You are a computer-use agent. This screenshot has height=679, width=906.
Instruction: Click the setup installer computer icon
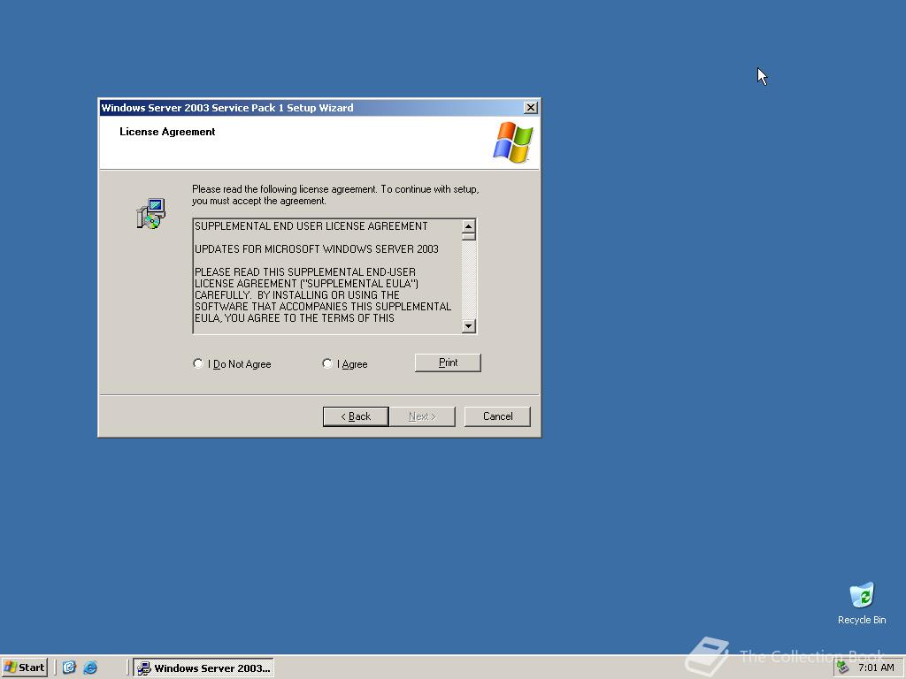click(150, 214)
